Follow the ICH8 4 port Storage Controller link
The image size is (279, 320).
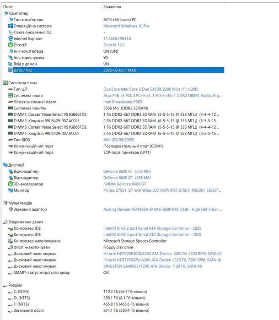click(152, 234)
